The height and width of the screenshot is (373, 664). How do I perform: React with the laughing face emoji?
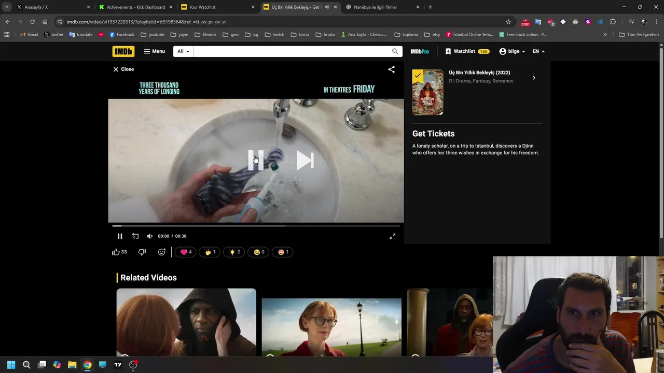(259, 252)
